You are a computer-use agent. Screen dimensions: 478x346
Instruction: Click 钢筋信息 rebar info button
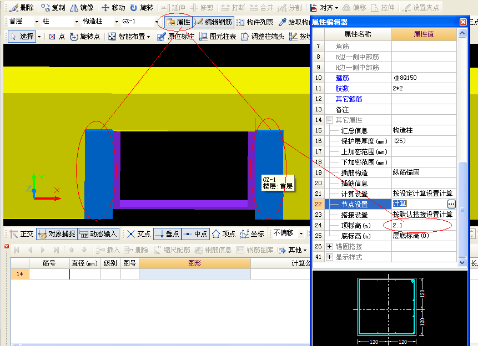213,250
